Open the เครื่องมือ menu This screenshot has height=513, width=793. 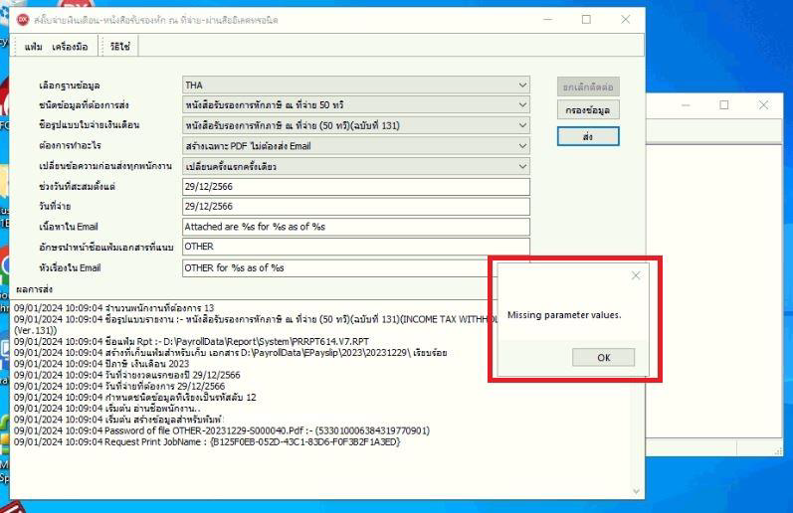70,47
